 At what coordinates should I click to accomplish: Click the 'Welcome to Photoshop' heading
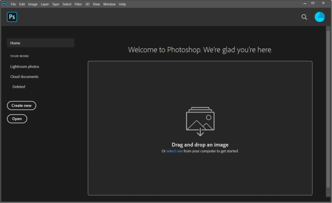pos(200,50)
